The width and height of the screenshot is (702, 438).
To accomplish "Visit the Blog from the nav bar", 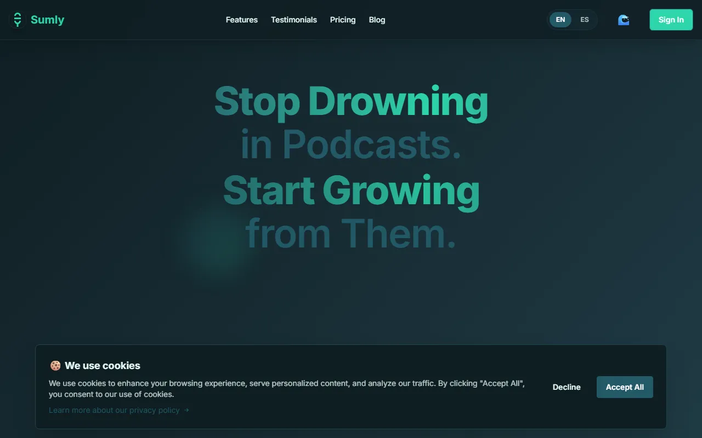I will click(377, 20).
